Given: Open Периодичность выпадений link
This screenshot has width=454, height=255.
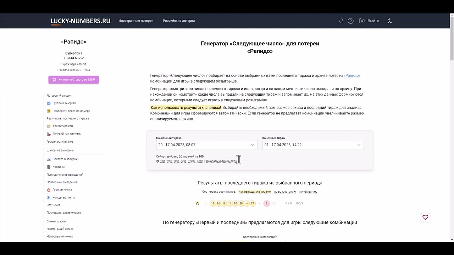Looking at the screenshot, I should pos(65,175).
